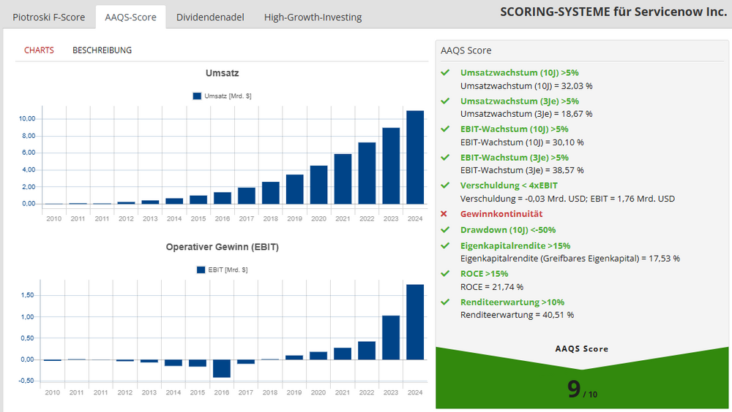Screen dimensions: 732x412
Task: Select the Drawdown (10J) <-50% criterion
Action: point(508,230)
